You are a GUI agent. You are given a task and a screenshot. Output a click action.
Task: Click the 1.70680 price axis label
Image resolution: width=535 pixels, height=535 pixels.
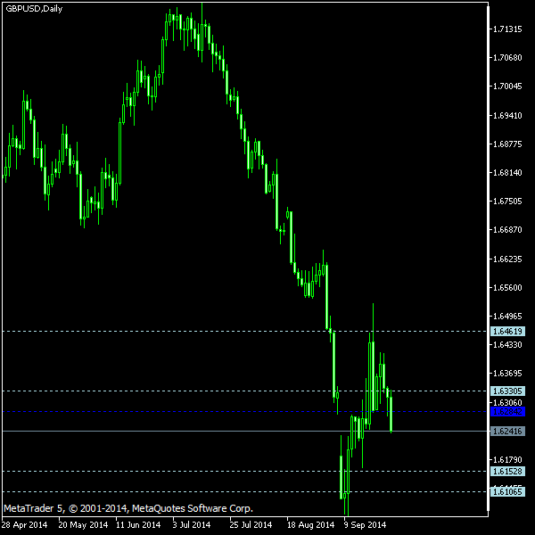507,58
